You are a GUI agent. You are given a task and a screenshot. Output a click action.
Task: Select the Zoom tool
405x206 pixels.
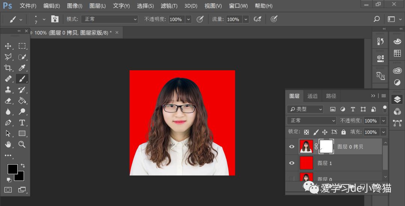pos(22,144)
